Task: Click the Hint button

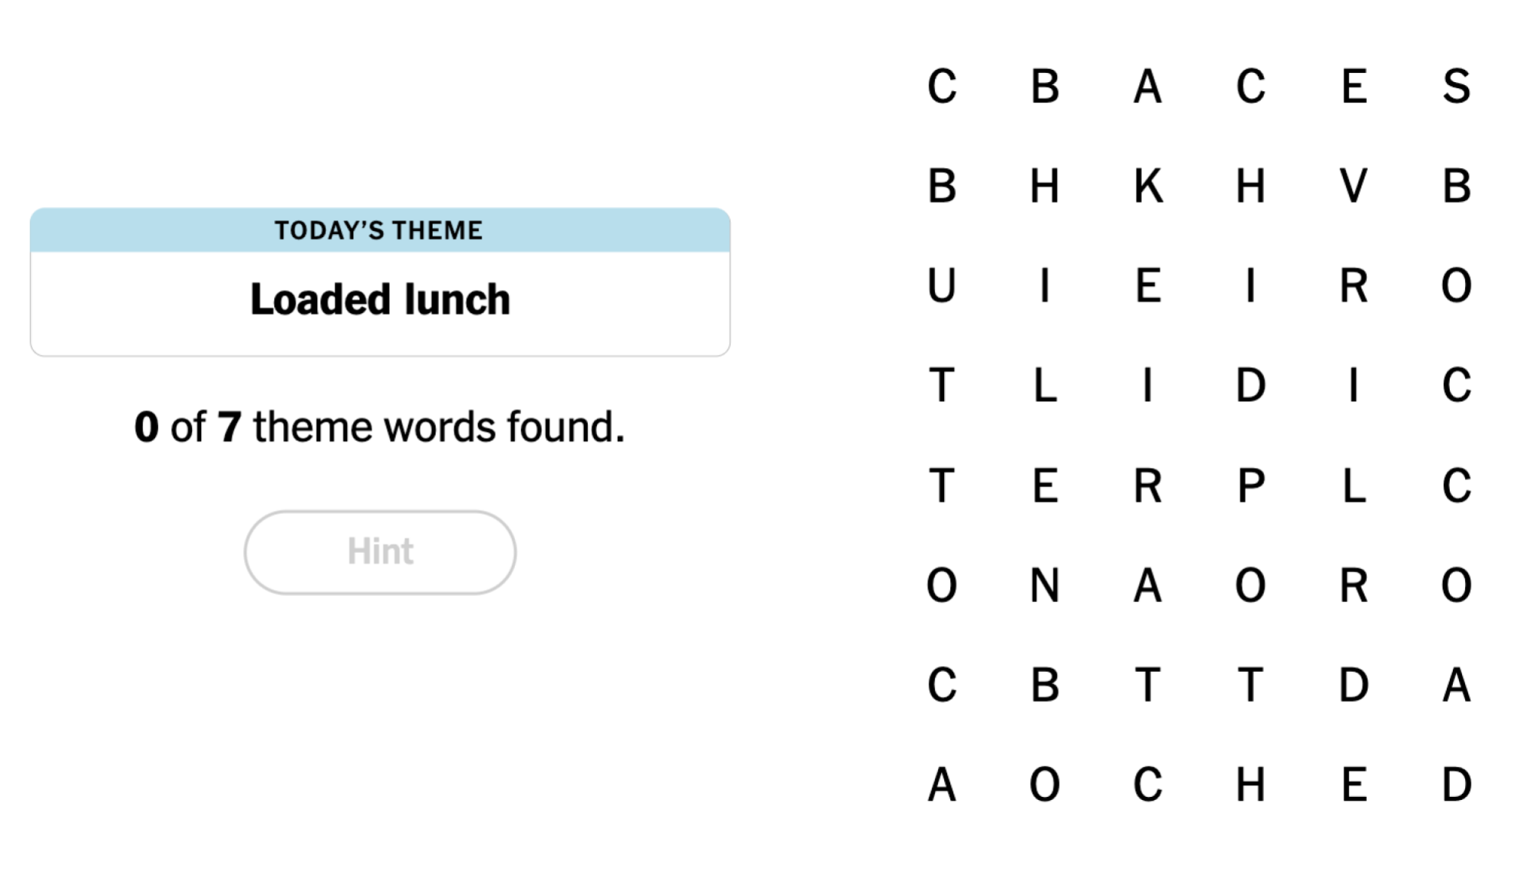Action: (380, 551)
